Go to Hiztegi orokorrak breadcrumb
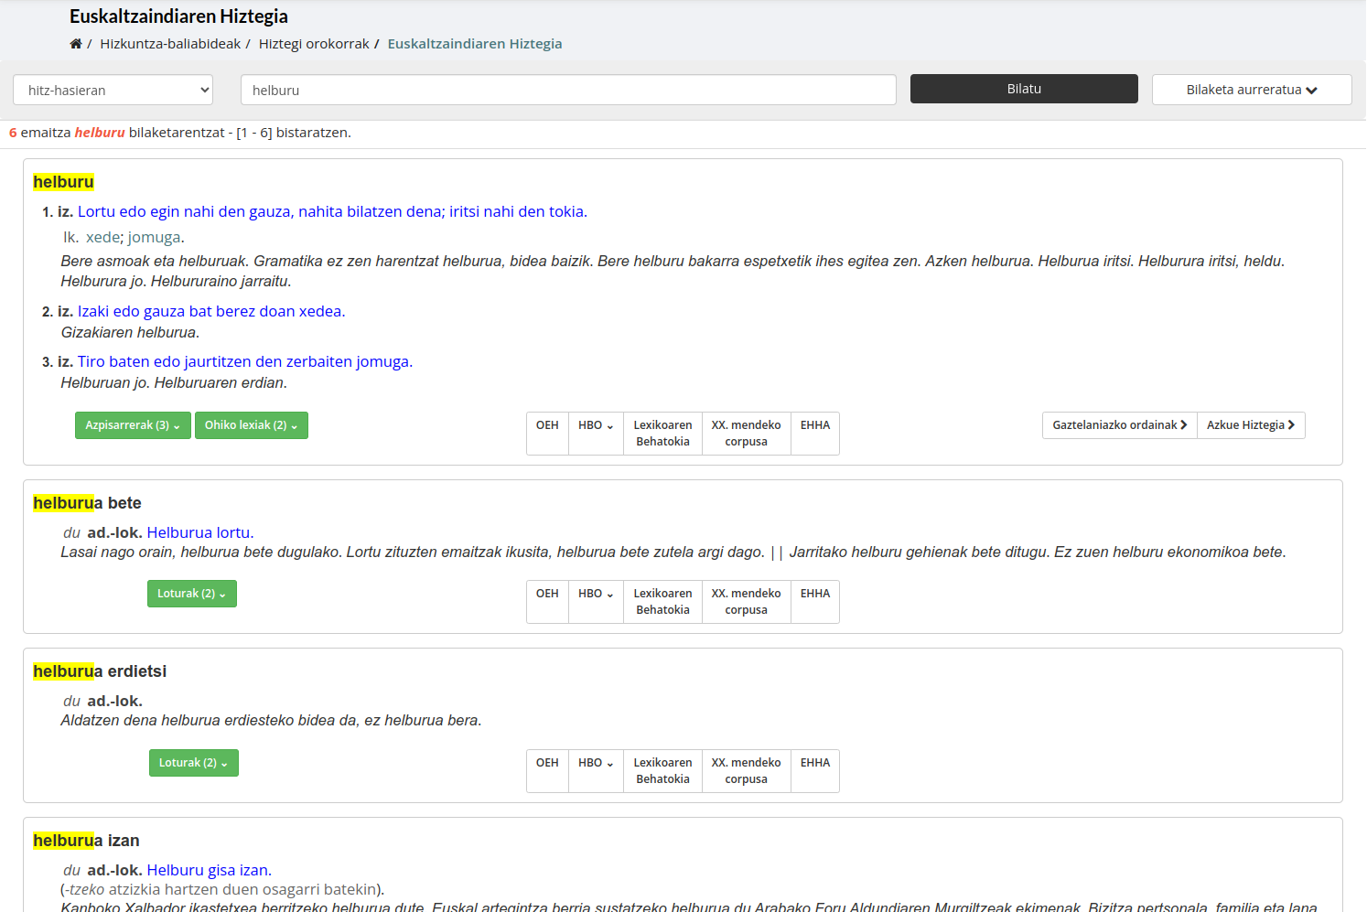This screenshot has height=912, width=1367. coord(314,44)
